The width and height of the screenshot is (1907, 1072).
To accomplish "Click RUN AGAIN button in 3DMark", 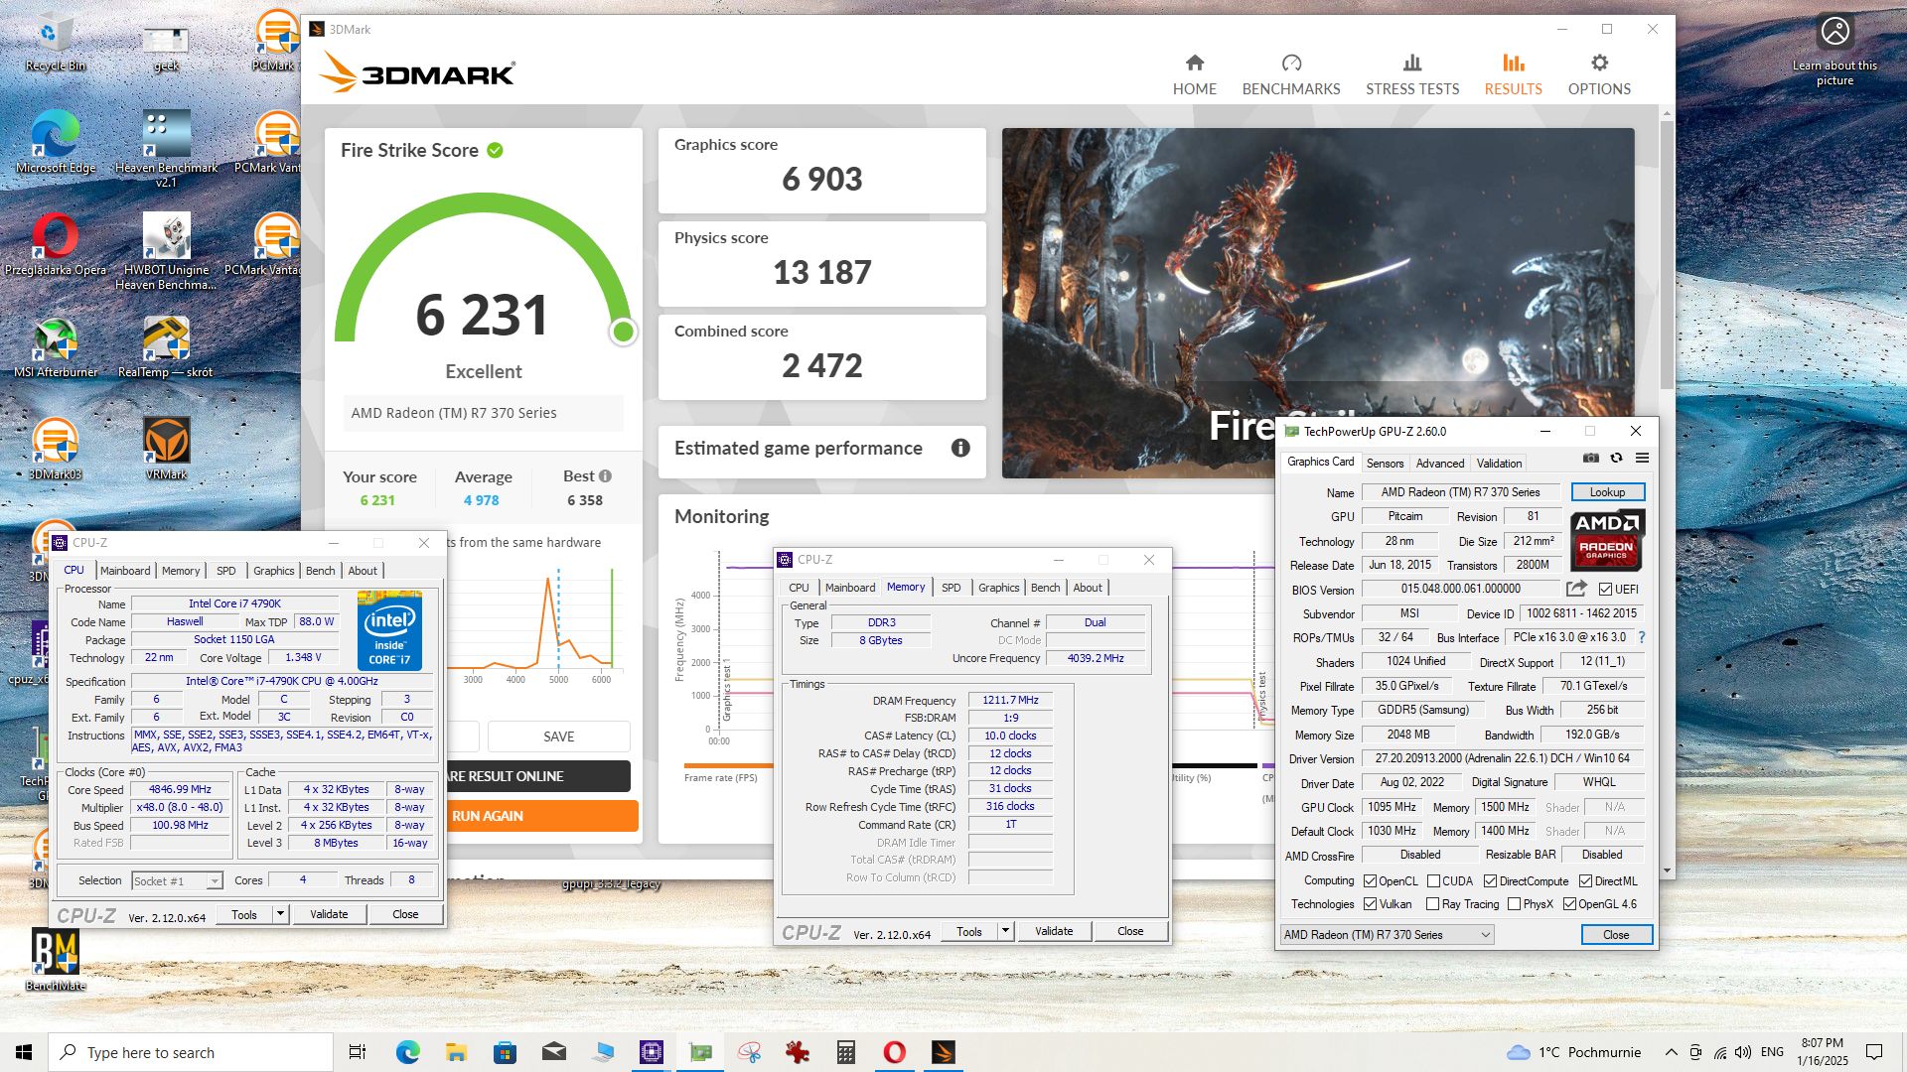I will click(541, 816).
